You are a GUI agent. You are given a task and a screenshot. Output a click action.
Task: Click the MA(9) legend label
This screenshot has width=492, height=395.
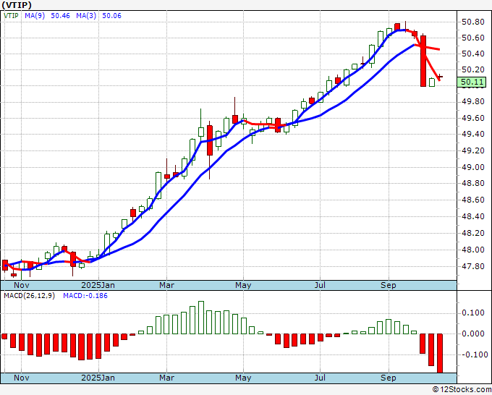tap(35, 16)
